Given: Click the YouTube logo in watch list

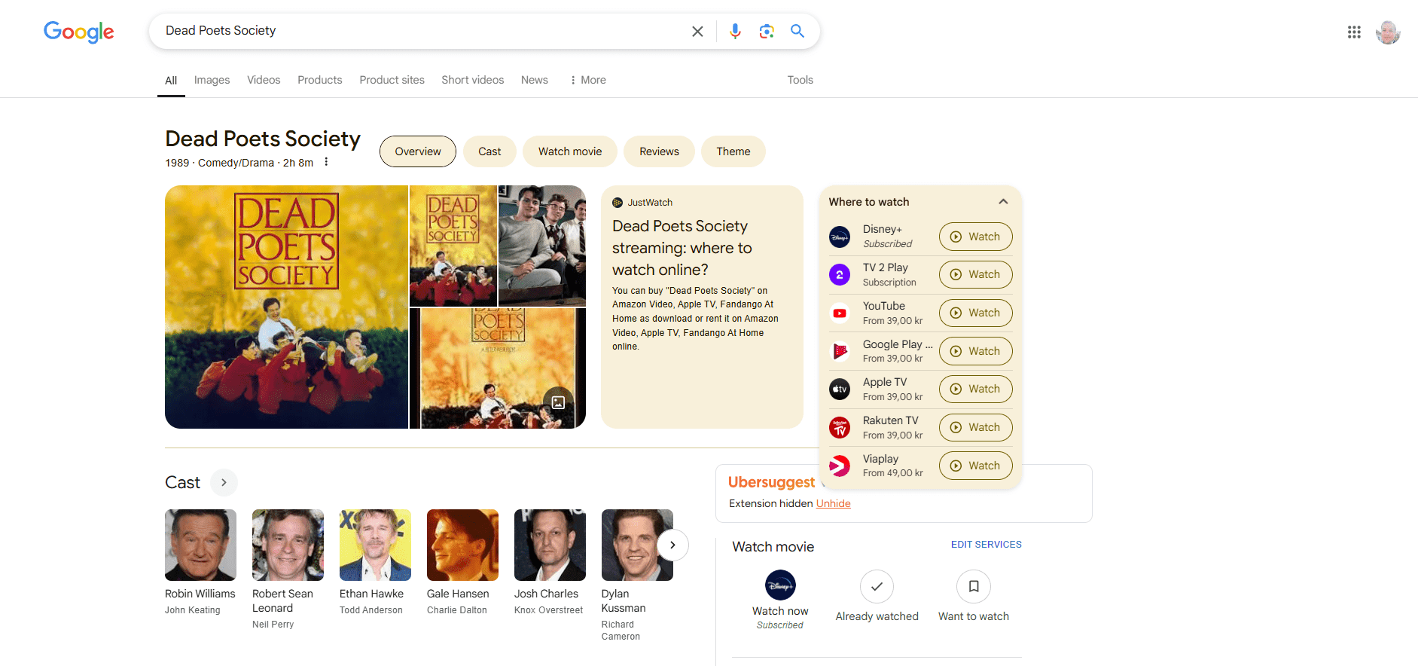Looking at the screenshot, I should (840, 313).
